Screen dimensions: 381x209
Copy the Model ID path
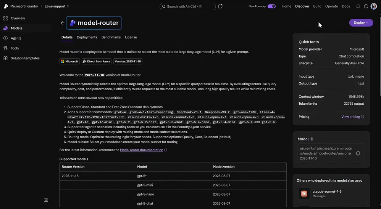click(358, 153)
